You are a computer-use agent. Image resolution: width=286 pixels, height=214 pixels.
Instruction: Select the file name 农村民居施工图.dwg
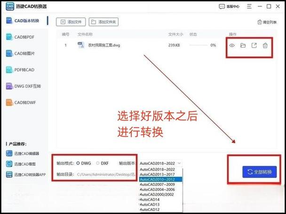tap(104, 45)
